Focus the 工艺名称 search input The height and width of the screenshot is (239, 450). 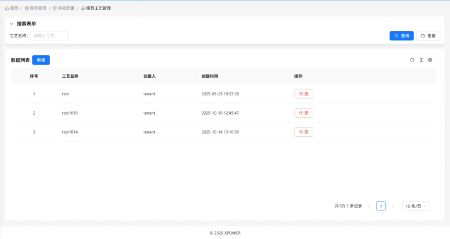49,36
